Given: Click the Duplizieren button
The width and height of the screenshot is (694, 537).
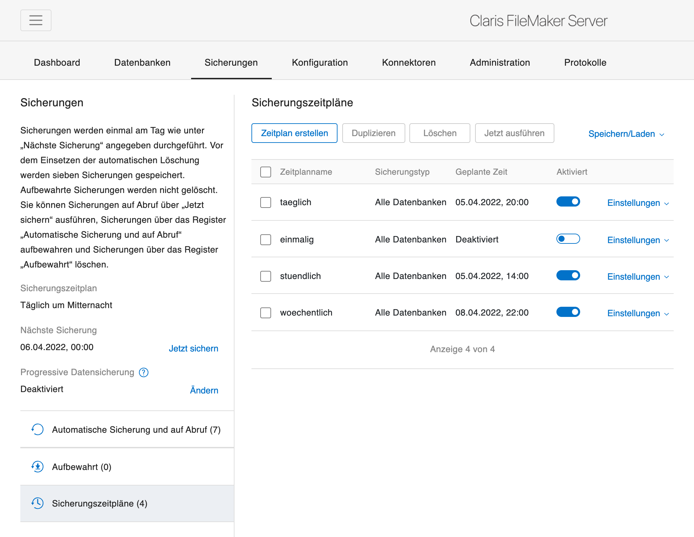Looking at the screenshot, I should 373,133.
